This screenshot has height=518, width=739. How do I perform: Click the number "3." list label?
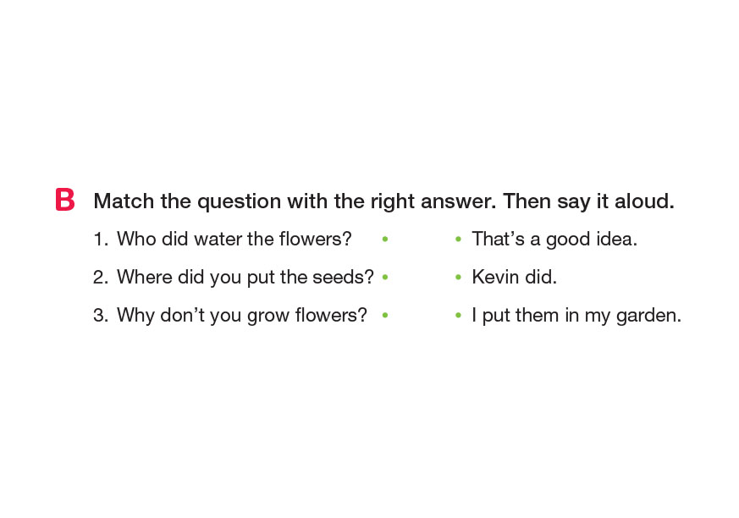(101, 315)
